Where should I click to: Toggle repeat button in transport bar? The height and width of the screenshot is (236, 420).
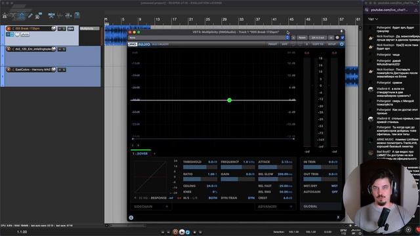188,232
